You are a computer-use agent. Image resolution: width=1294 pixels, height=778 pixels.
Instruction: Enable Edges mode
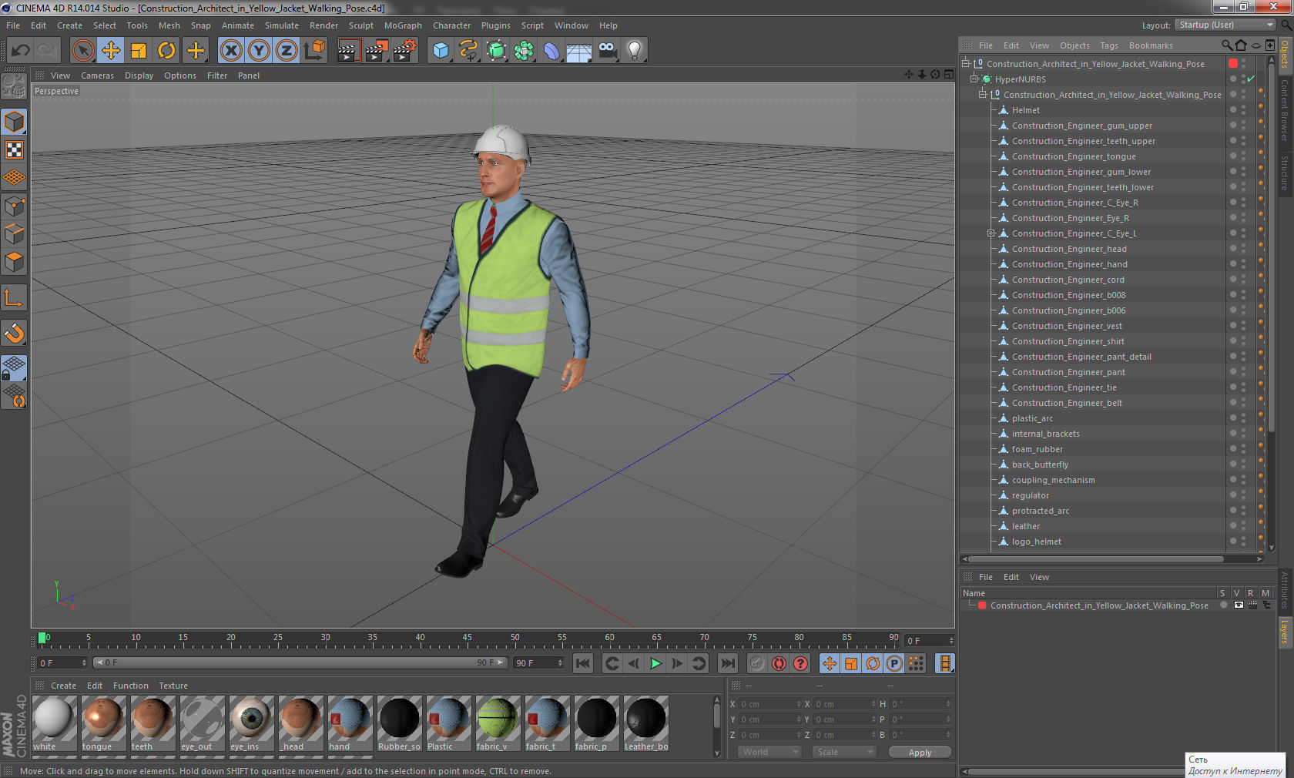coord(14,233)
